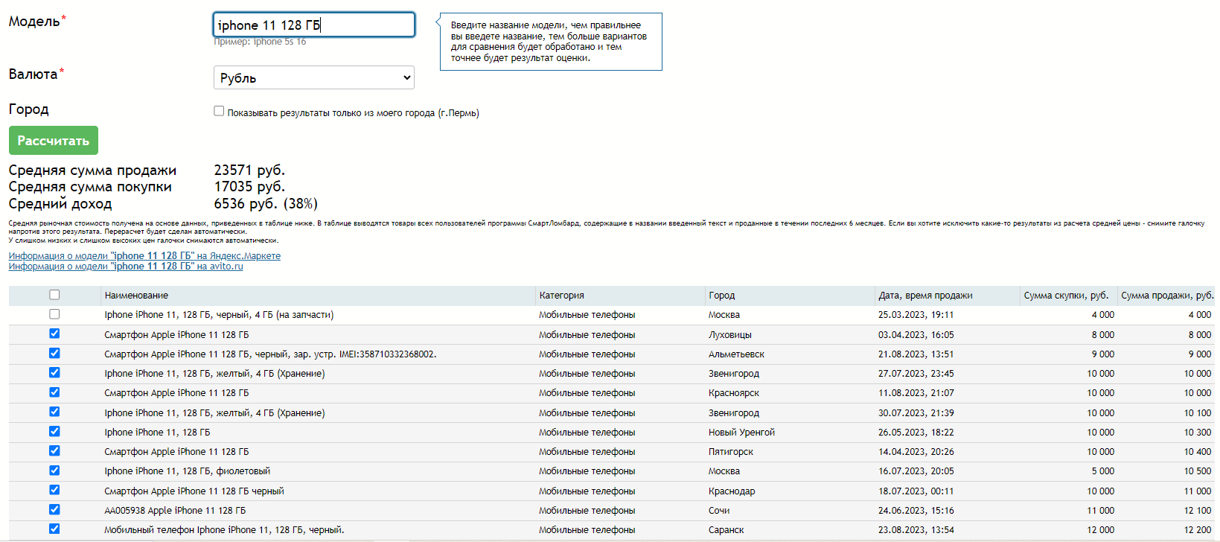1220x542 pixels.
Task: Uncheck the checkbox for the Пятигорск row
Action: (54, 450)
